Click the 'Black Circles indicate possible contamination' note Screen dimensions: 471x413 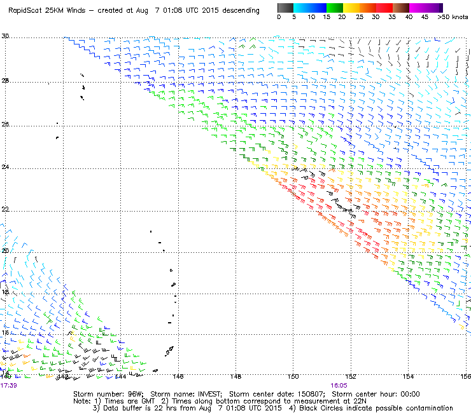point(376,408)
